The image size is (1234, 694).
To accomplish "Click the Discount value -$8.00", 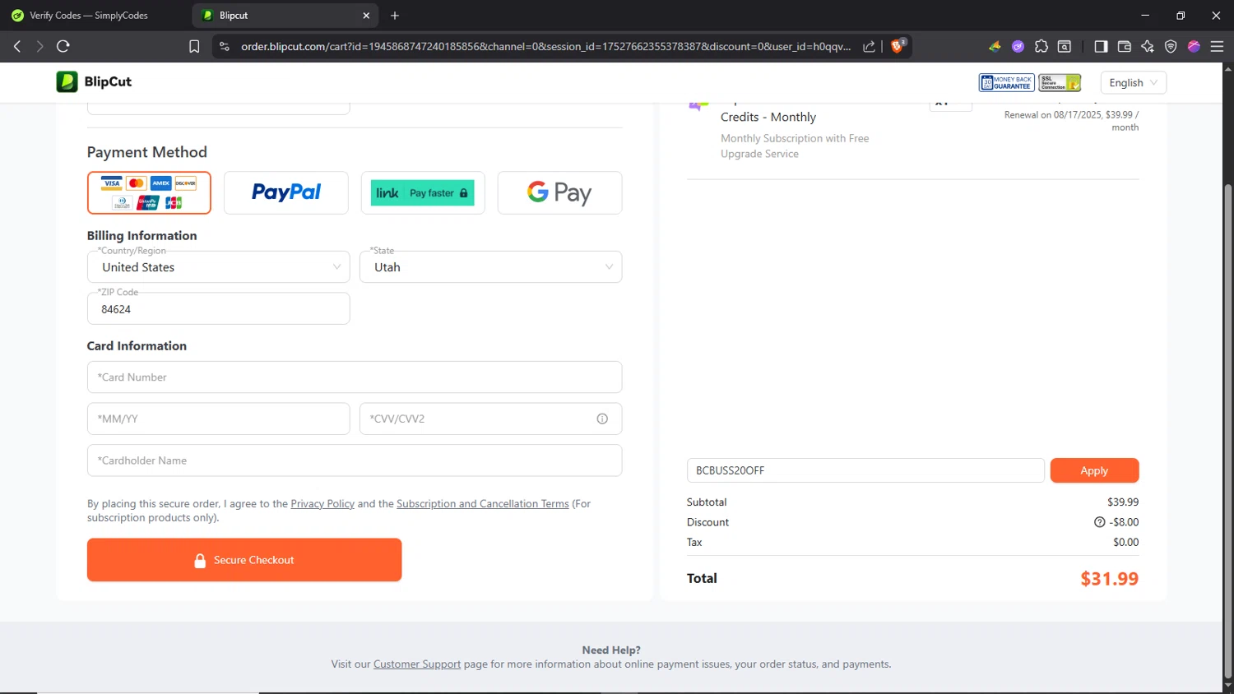I will (x=1124, y=522).
